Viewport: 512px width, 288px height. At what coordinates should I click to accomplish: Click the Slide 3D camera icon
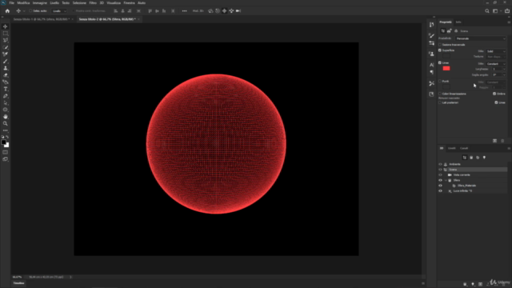[x=231, y=10]
